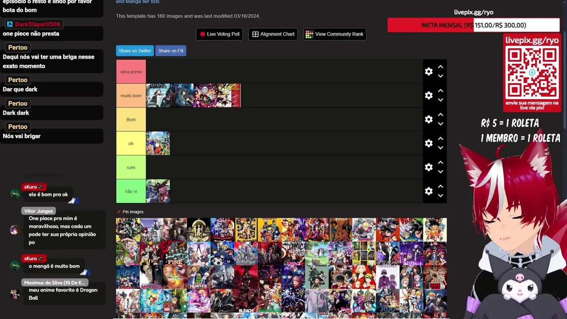Pick Tokyo Revengers poster from image pool
567x319 pixels.
pos(364,277)
